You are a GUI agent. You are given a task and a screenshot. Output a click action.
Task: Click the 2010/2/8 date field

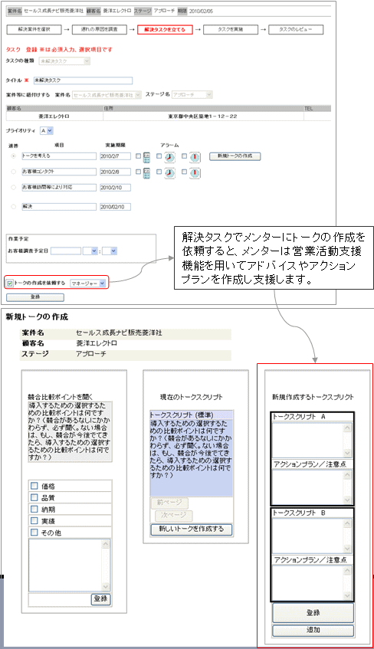tap(115, 172)
